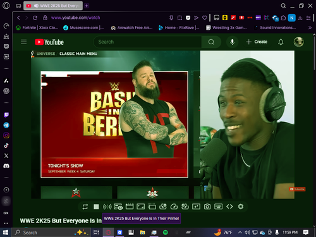Reload the page
316x237 pixels.
(x=35, y=18)
